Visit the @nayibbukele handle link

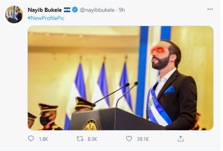(97, 10)
